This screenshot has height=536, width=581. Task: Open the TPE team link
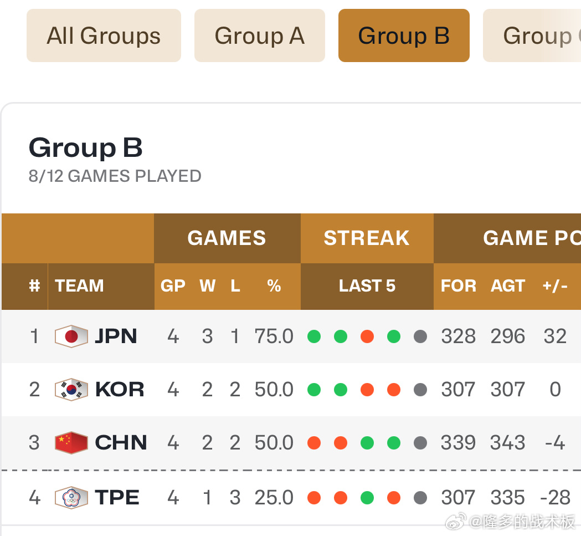[x=117, y=497]
